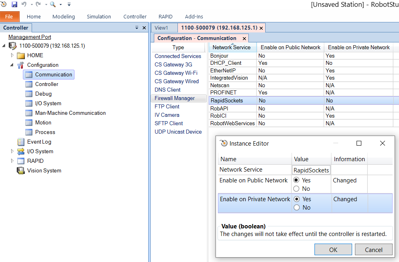Image resolution: width=399 pixels, height=262 pixels.
Task: Click the HOME folder icon
Action: pyautogui.click(x=20, y=55)
